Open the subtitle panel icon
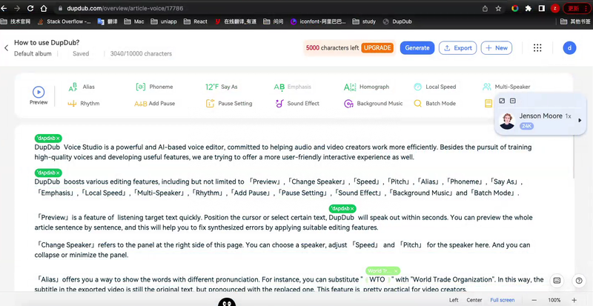Viewport: 593px width, 306px height. (557, 281)
